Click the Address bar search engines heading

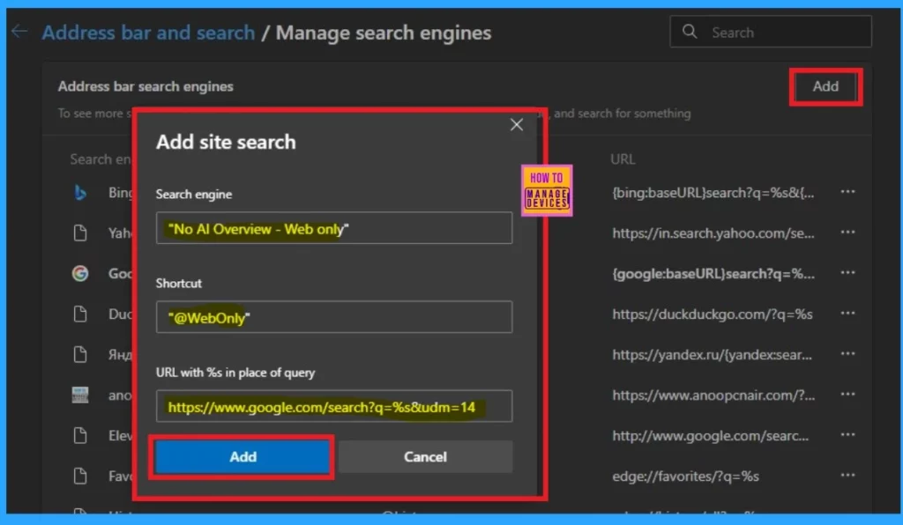tap(146, 86)
